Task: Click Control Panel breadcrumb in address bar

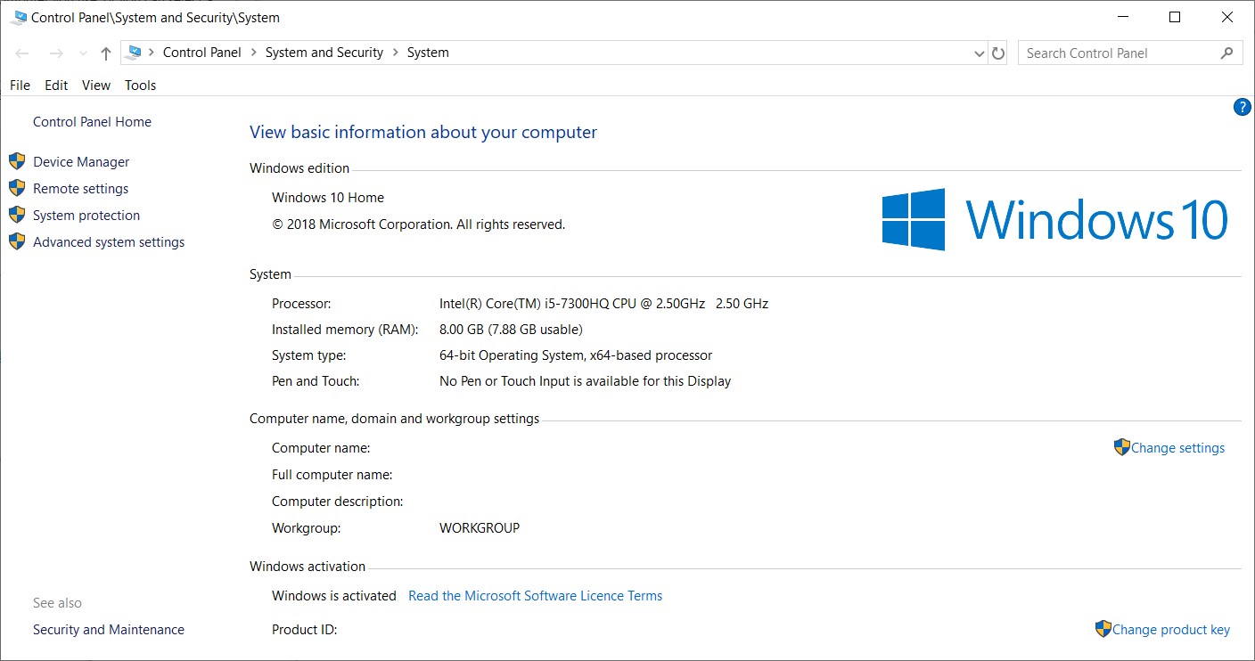Action: pos(202,53)
